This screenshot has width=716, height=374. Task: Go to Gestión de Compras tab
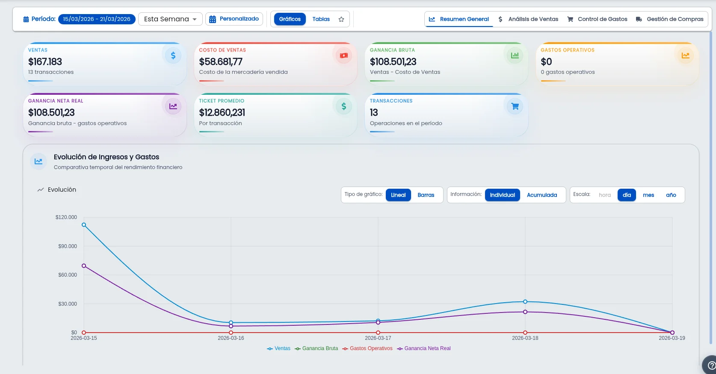669,19
